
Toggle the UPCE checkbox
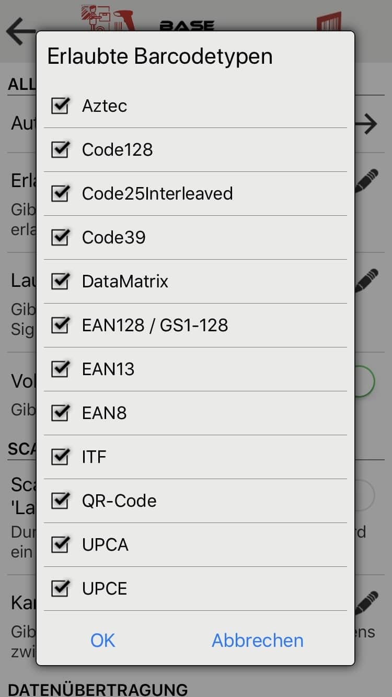pyautogui.click(x=61, y=588)
